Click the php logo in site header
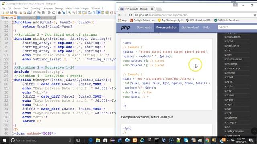Viewport: 257px width, 144px height. tap(125, 28)
